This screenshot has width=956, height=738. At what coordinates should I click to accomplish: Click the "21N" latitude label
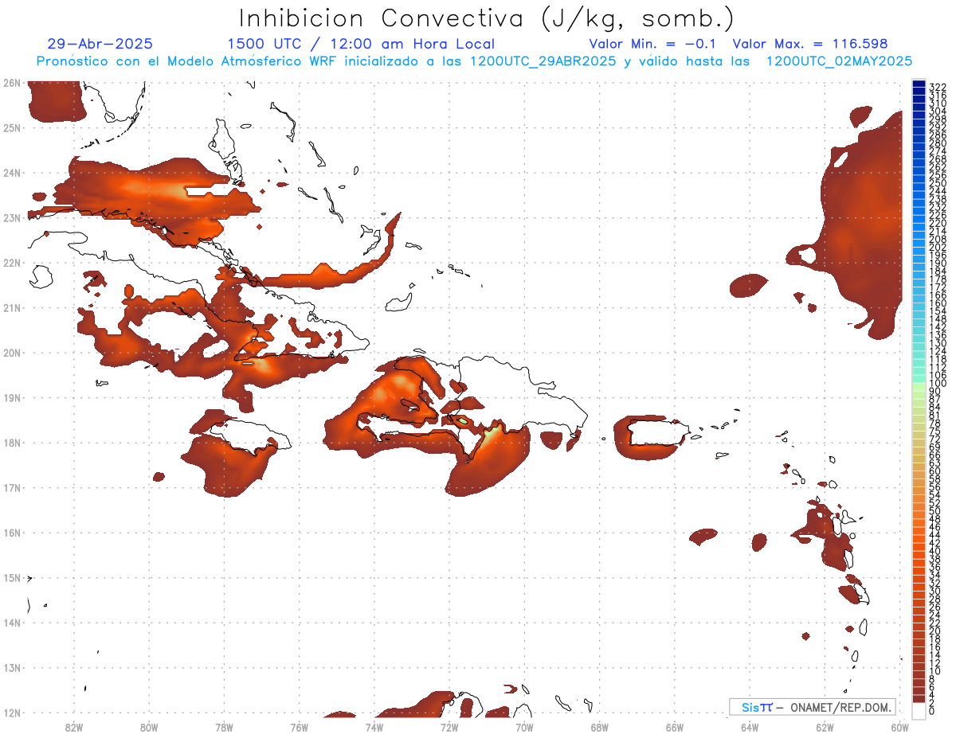click(12, 307)
